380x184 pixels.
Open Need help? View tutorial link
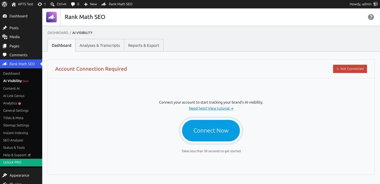(x=211, y=108)
